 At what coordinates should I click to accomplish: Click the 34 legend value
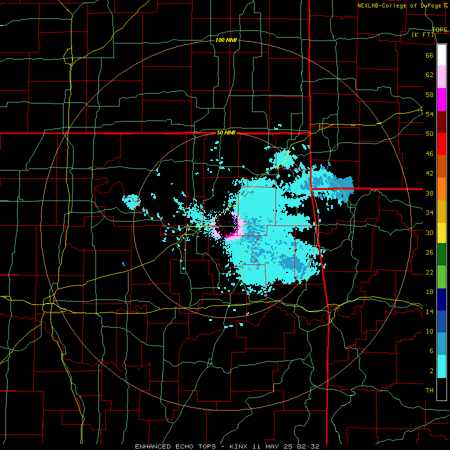(x=429, y=213)
